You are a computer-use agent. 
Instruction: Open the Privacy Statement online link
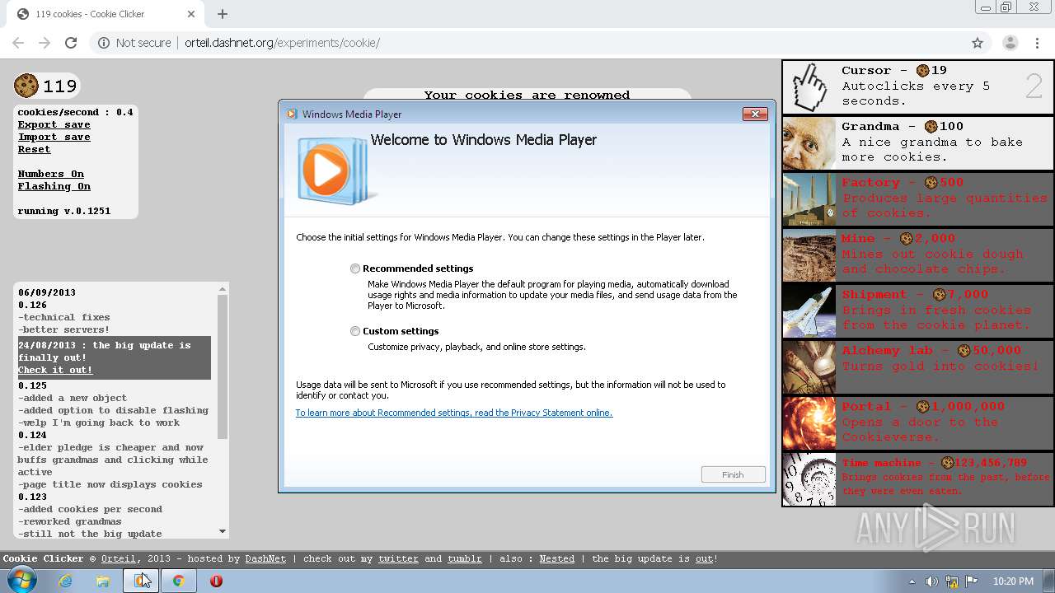coord(454,413)
